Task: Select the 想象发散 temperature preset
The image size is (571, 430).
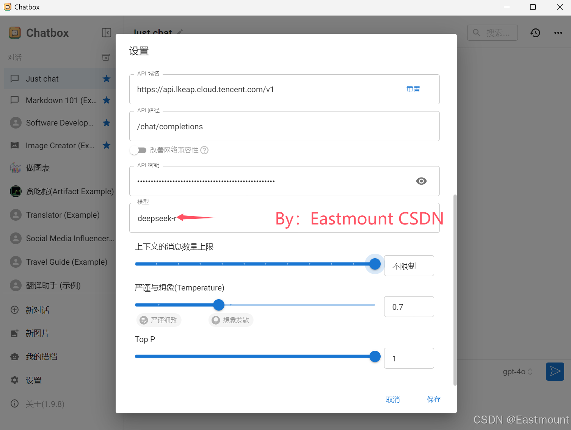Action: 231,320
